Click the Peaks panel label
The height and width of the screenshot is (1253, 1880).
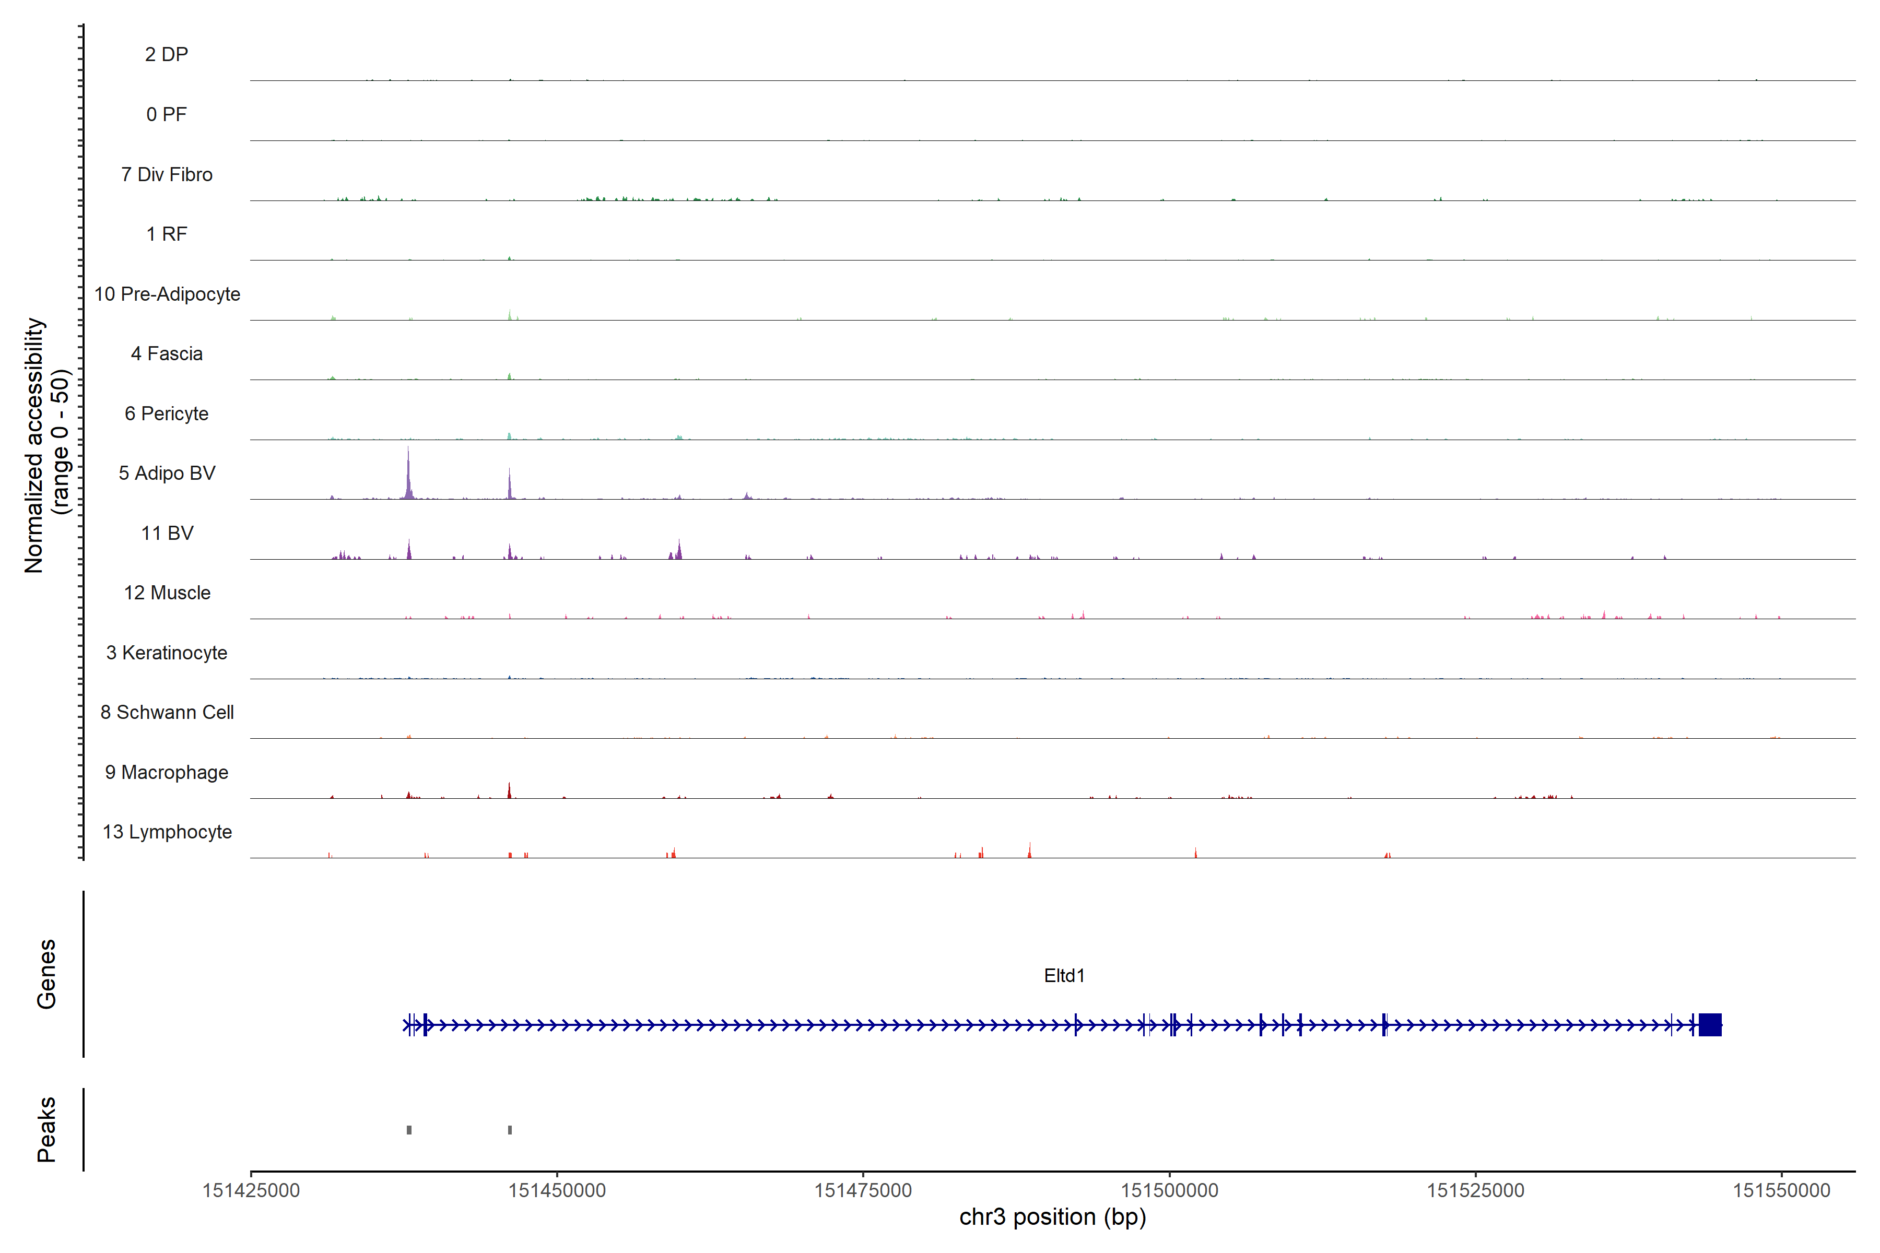click(46, 1129)
